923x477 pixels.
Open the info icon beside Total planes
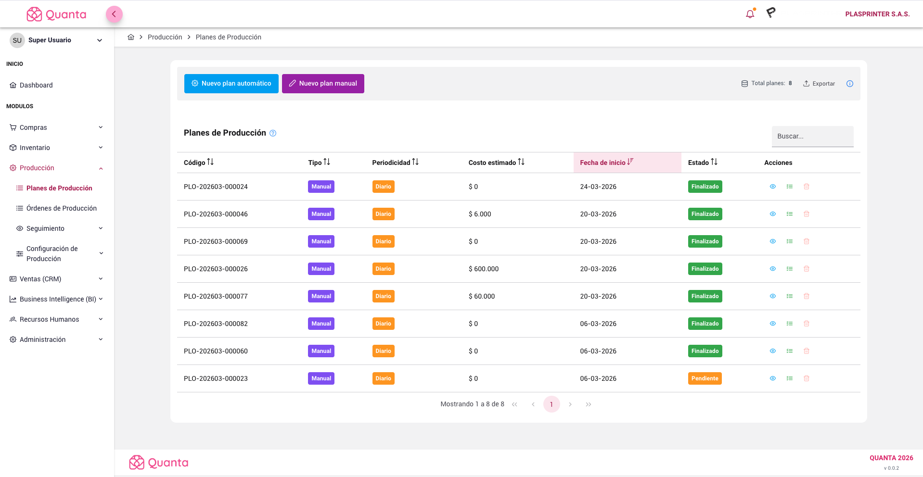(849, 83)
